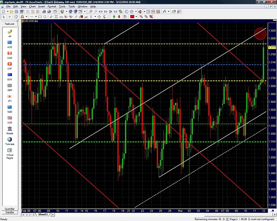Select the crosshair cursor tool
Screen dimensions: 277x221
tap(10, 16)
